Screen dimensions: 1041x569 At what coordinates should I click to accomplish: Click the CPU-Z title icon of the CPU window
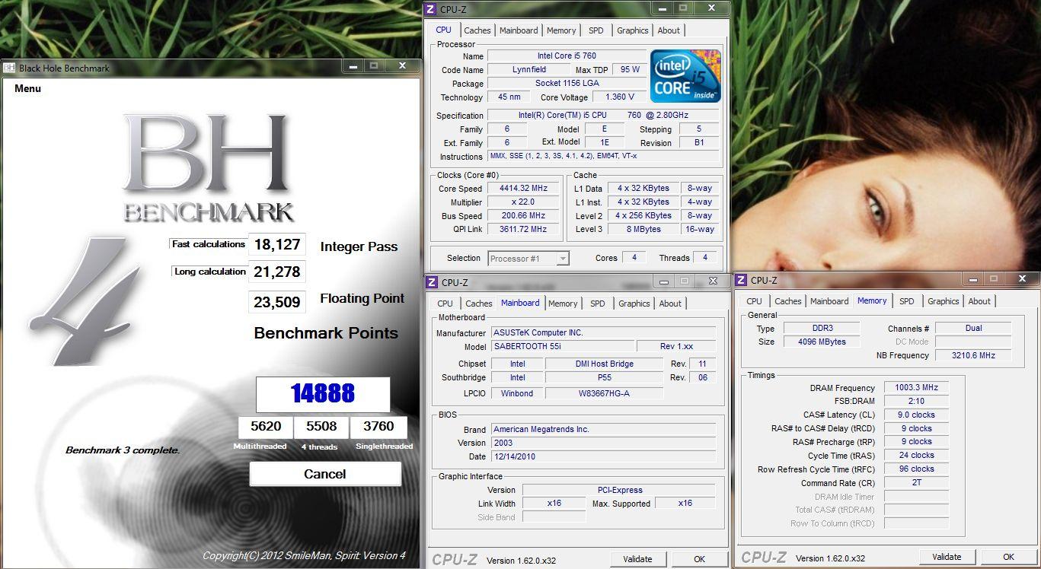430,8
